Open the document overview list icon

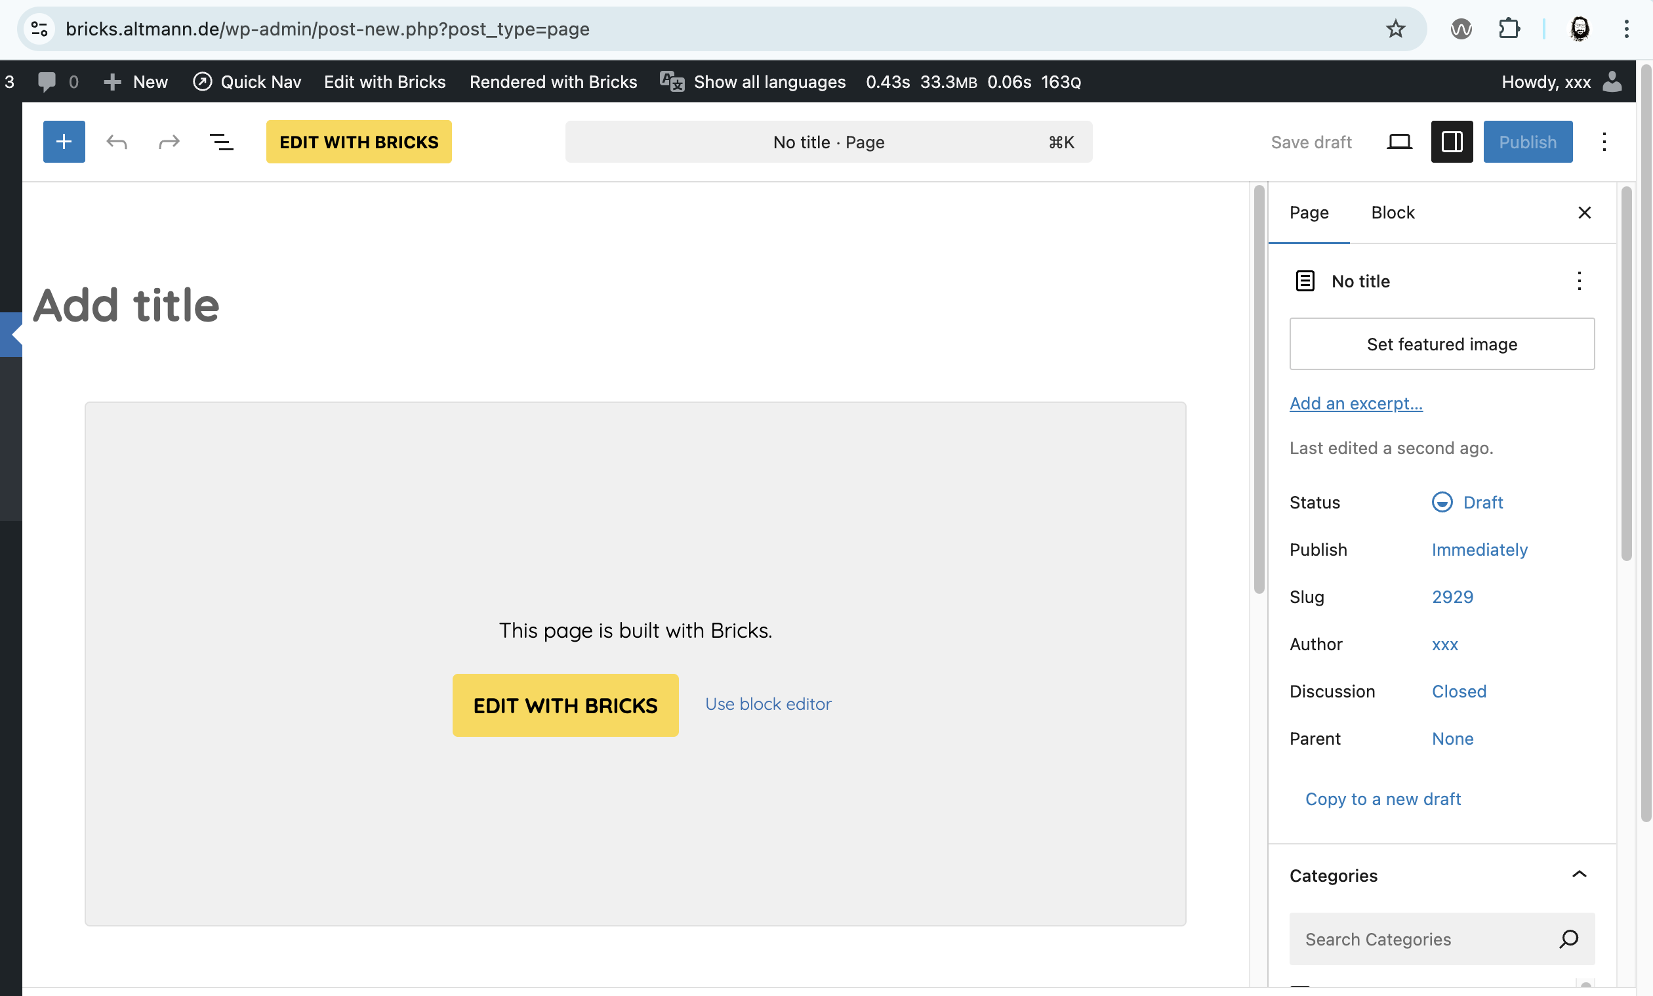222,142
